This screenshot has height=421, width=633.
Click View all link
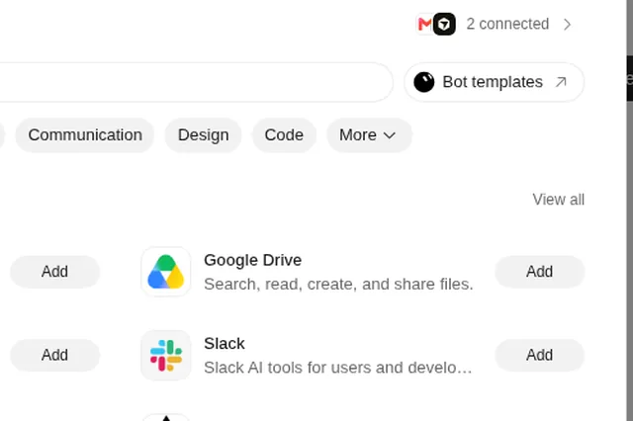(558, 200)
